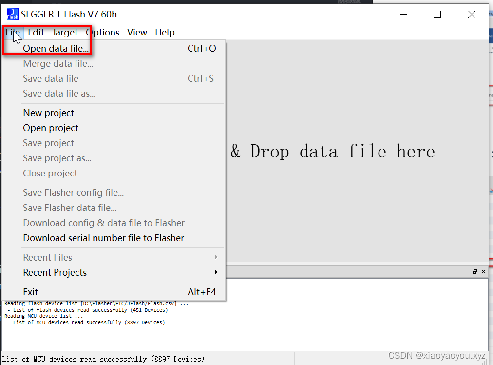Open the Target menu

[65, 32]
